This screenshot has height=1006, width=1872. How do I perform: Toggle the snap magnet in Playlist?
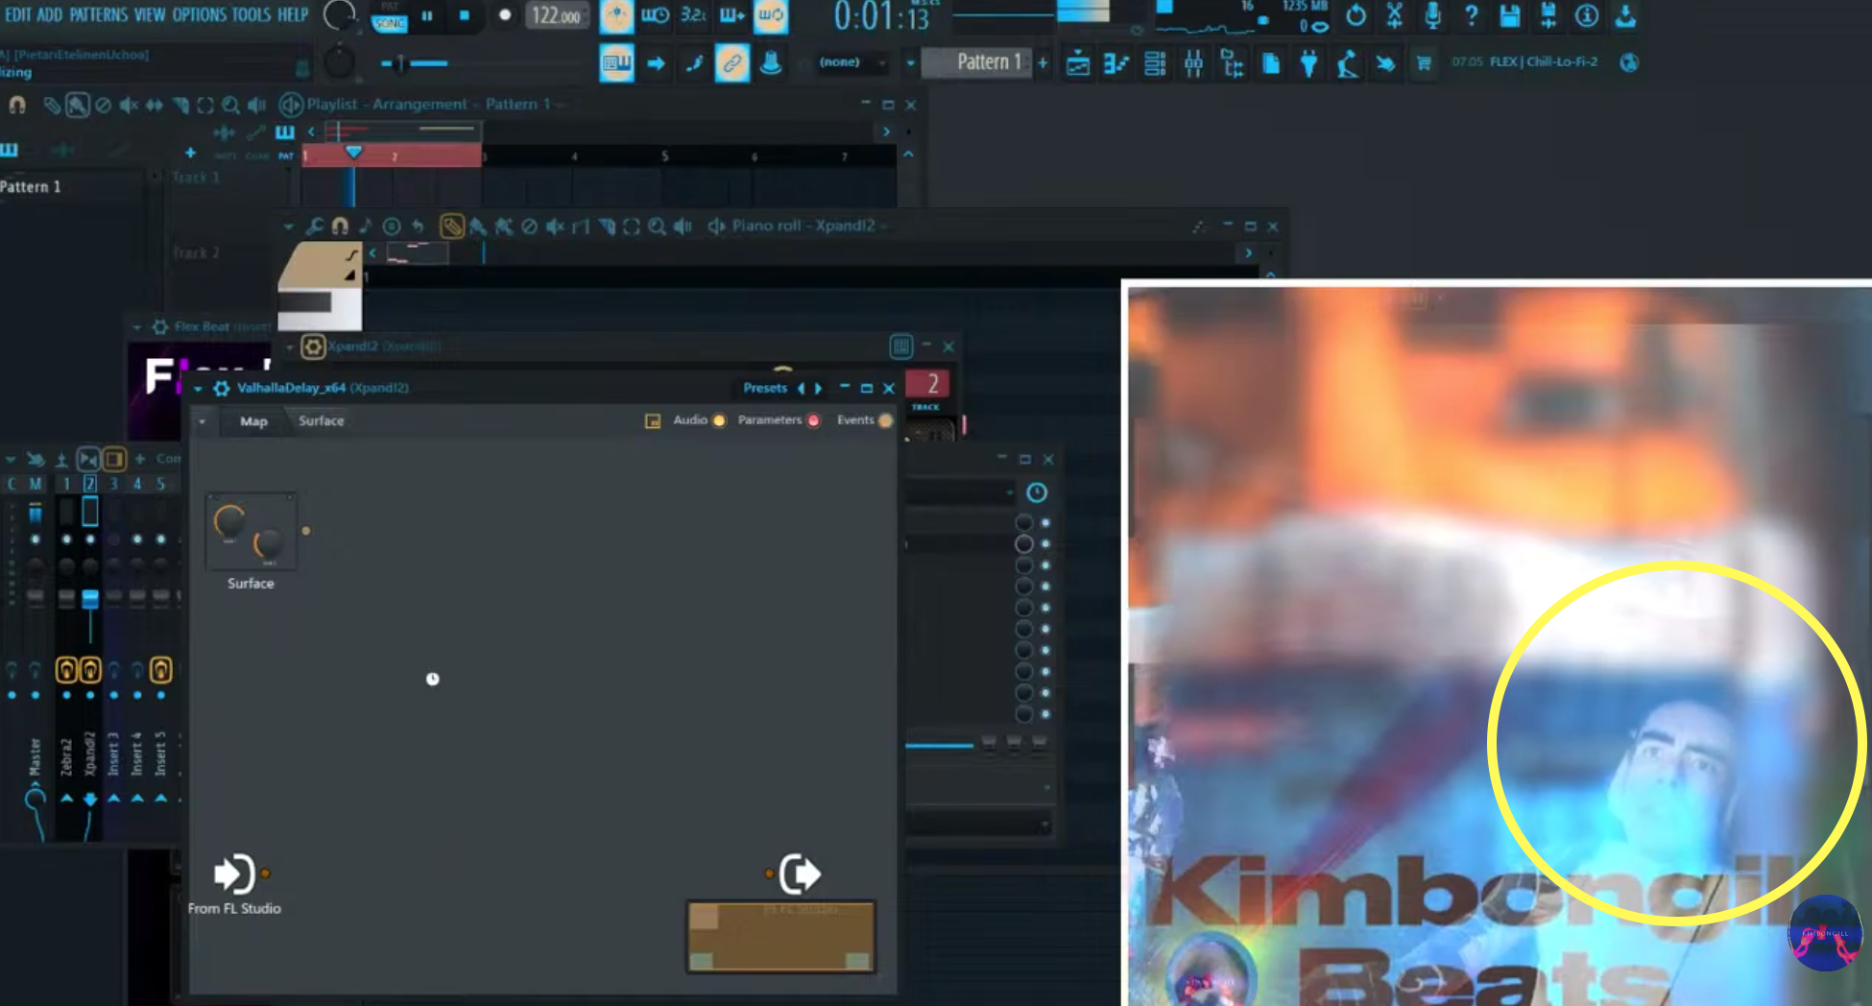pos(17,106)
